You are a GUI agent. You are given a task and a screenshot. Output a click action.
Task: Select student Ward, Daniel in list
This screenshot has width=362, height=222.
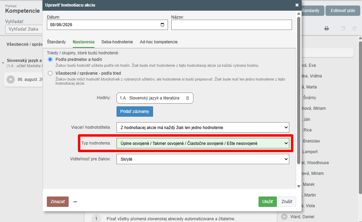(302, 217)
